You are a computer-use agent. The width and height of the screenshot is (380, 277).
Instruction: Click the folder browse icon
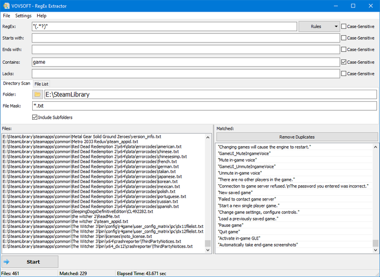(37, 94)
